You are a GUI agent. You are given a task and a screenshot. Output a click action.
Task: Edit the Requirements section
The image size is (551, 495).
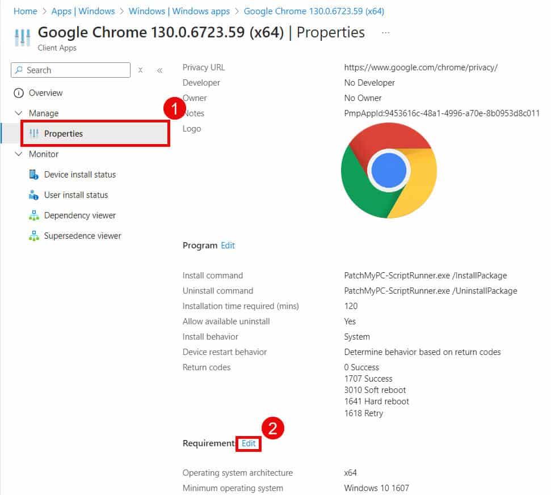click(x=249, y=443)
